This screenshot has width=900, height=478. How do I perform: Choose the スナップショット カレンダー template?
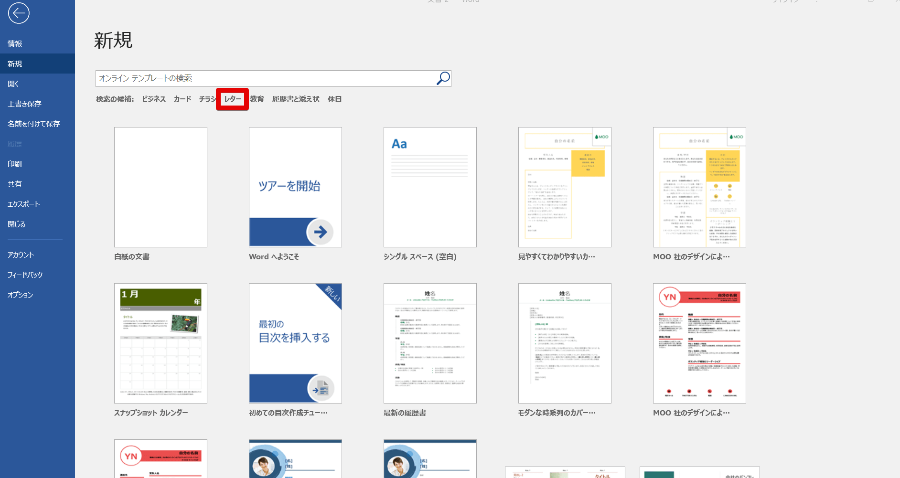(161, 343)
